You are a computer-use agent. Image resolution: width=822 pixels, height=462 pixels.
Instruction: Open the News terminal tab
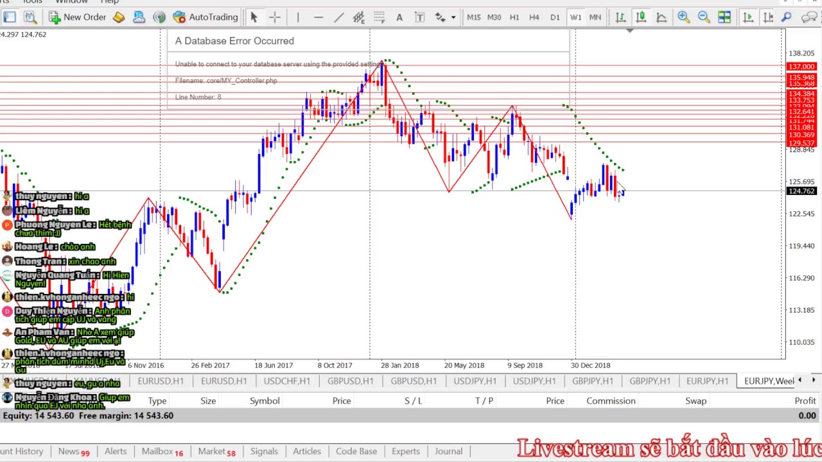click(73, 451)
